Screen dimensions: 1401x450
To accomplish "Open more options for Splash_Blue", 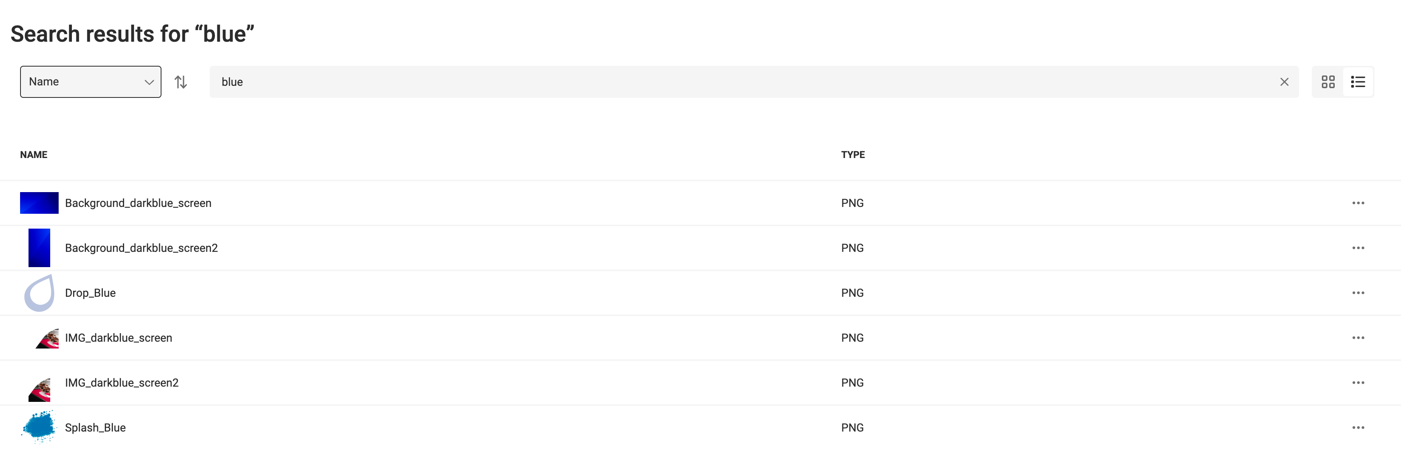I will click(x=1358, y=428).
